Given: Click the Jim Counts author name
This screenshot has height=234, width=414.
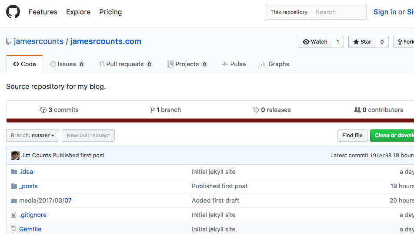Looking at the screenshot, I should (x=36, y=156).
